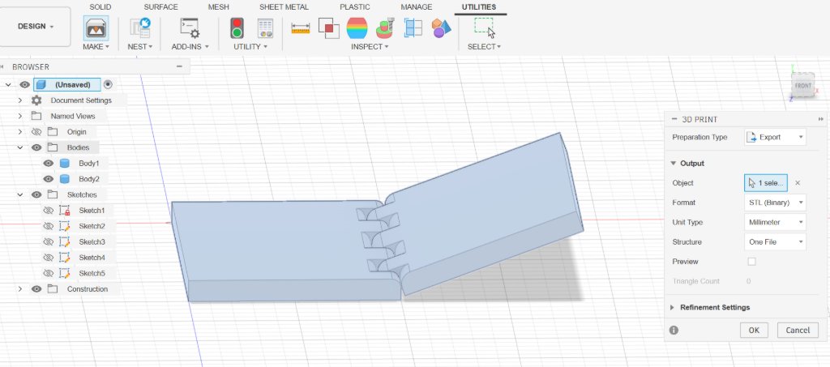Activate the (Unsaved) component radio button
Image resolution: width=830 pixels, height=367 pixels.
click(x=108, y=84)
